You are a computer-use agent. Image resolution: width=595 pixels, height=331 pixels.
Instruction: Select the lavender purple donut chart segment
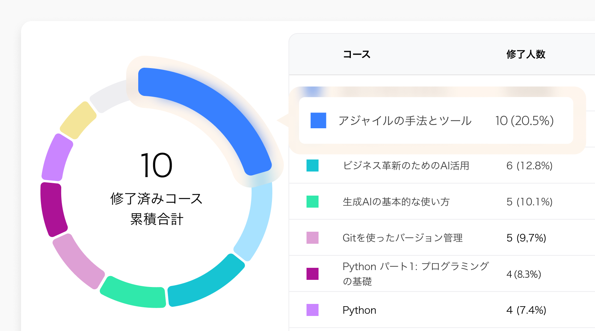click(56, 158)
